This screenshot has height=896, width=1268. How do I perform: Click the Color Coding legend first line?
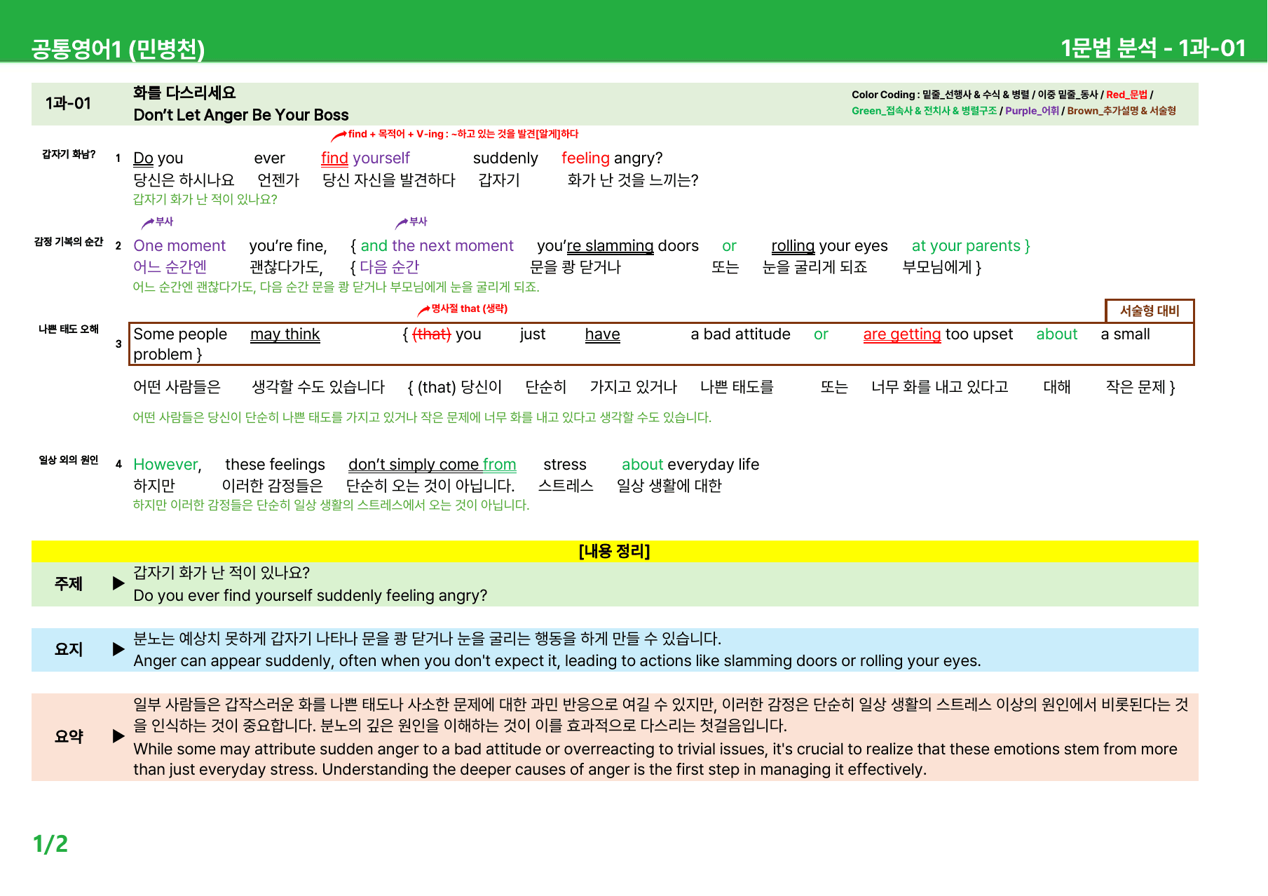click(1002, 94)
